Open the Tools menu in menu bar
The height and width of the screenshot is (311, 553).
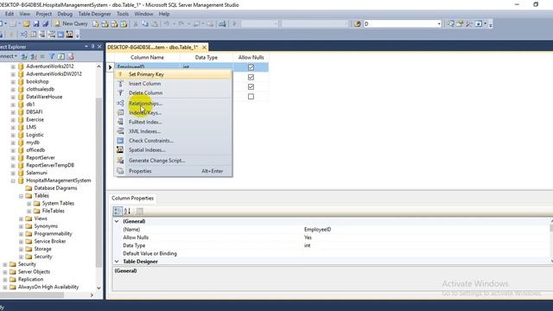123,14
